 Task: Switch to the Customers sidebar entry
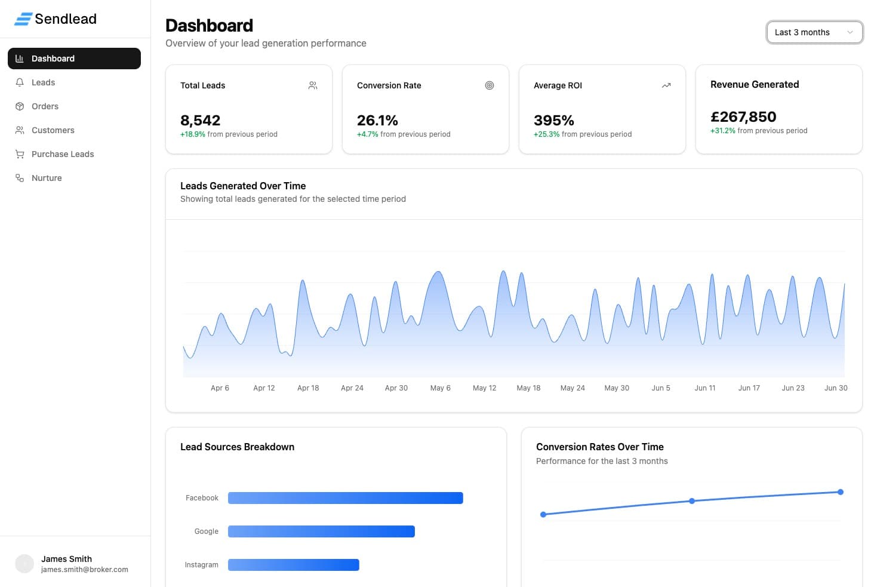[53, 130]
